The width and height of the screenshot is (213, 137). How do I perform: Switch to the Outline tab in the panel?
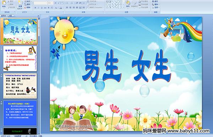pyautogui.click(x=10, y=16)
